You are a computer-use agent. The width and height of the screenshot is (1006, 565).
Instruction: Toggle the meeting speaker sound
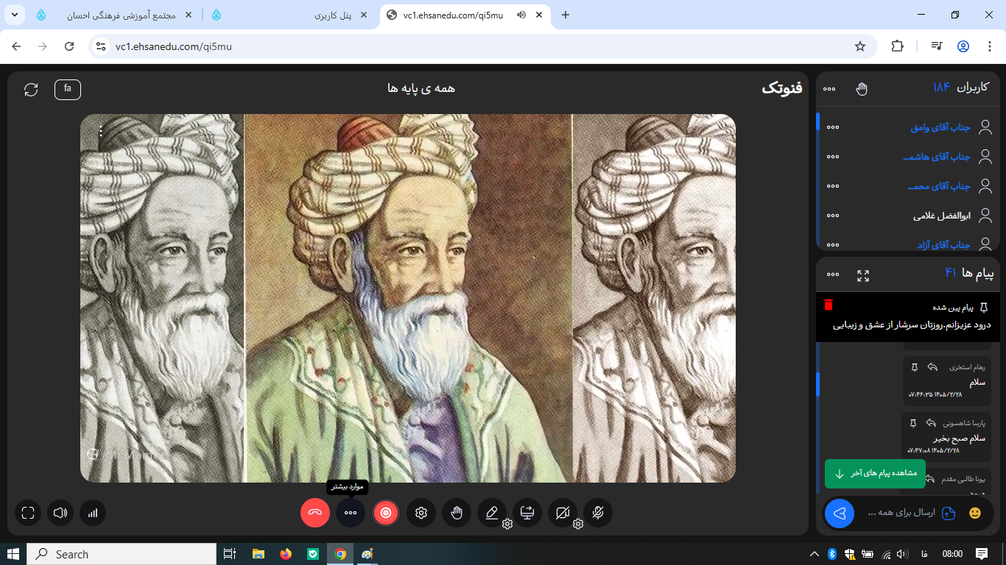pos(60,513)
